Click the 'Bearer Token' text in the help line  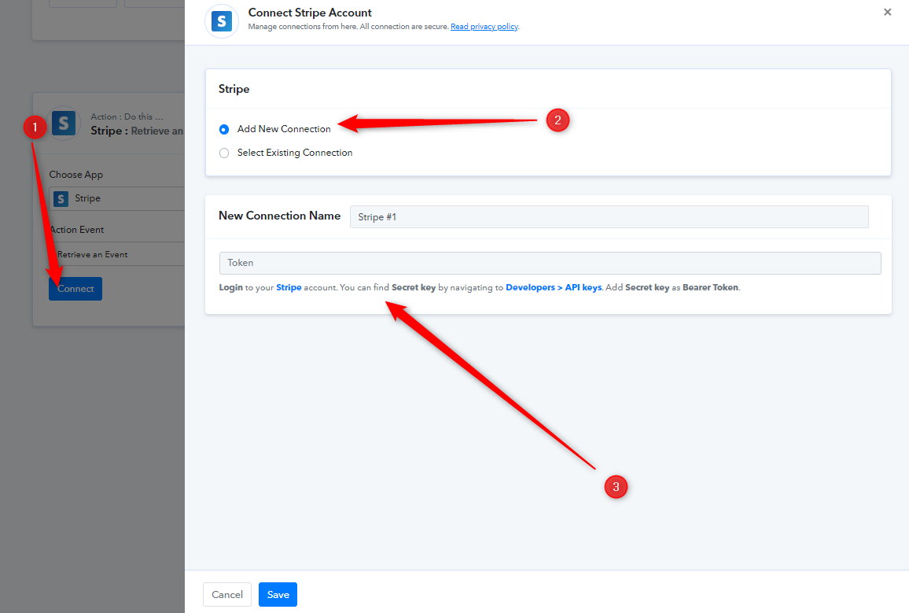click(x=710, y=288)
